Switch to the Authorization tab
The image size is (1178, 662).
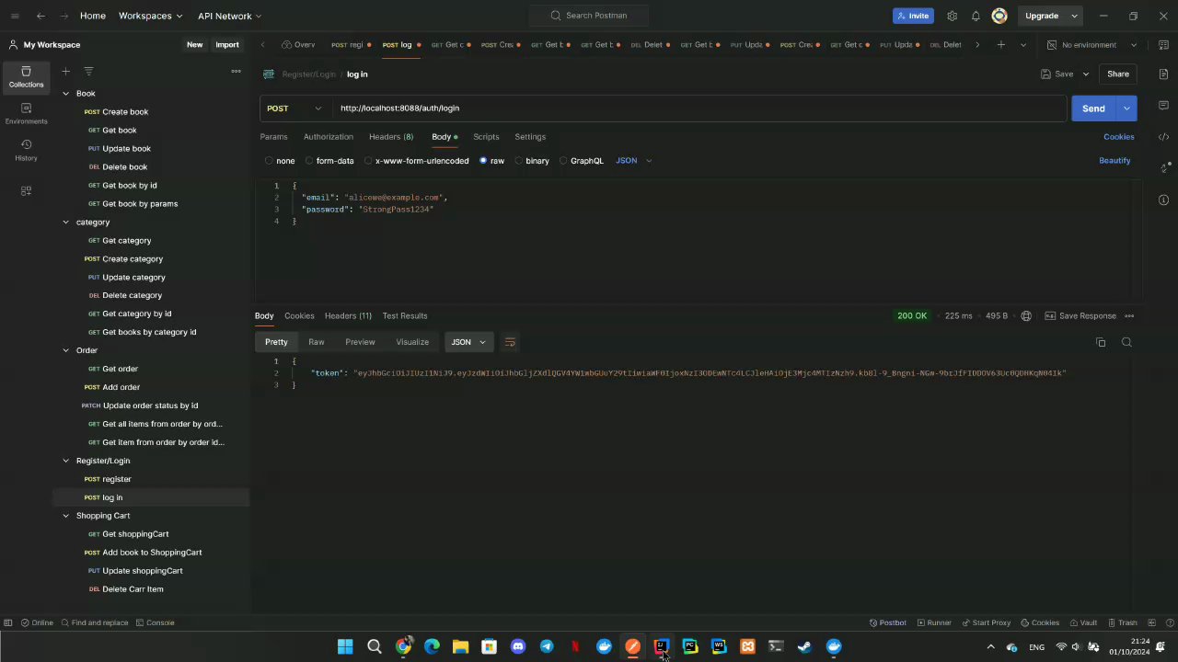329,137
